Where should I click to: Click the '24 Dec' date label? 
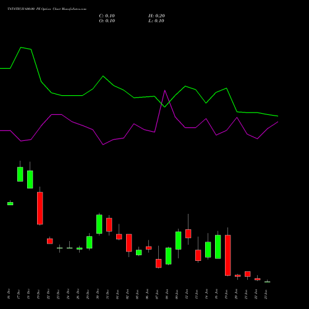pos(68,294)
